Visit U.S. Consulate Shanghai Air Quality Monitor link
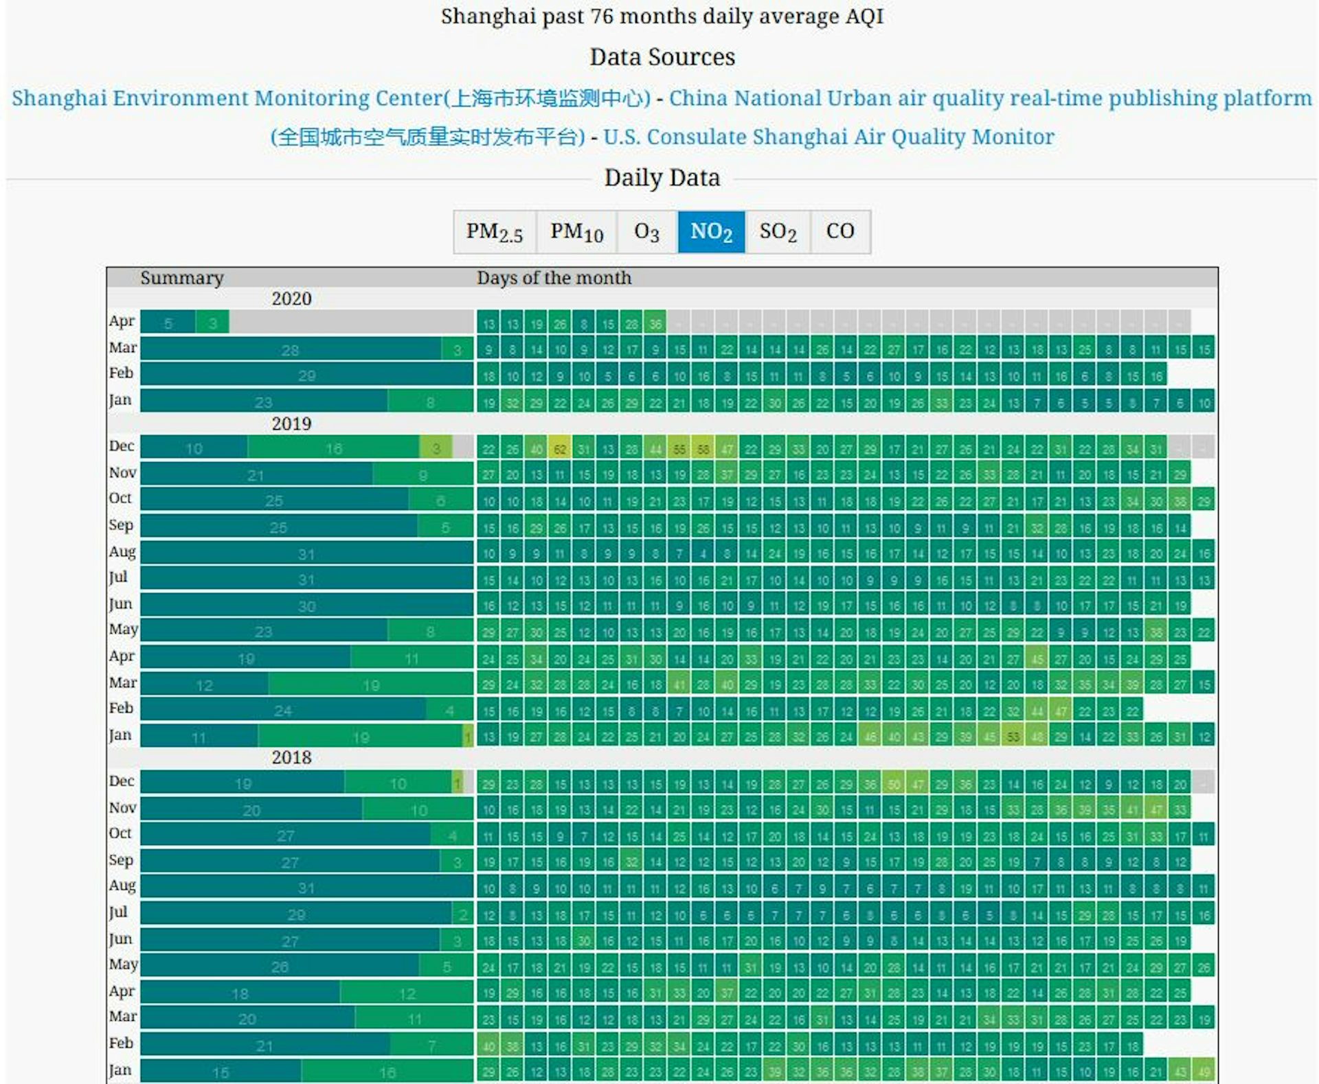 click(x=828, y=137)
